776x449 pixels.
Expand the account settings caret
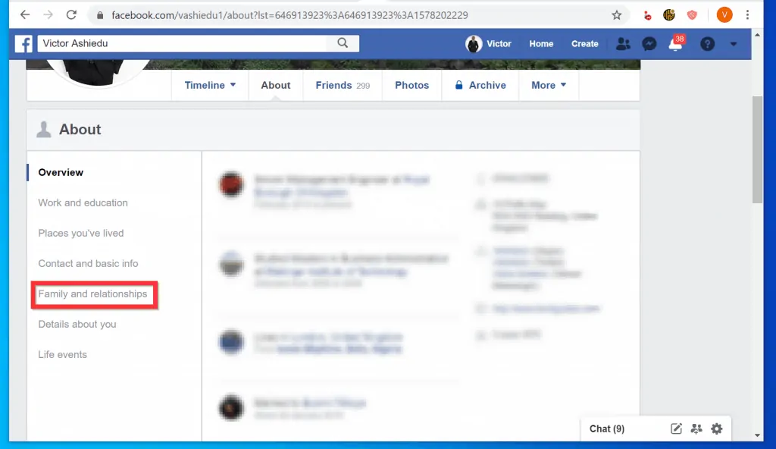tap(732, 44)
